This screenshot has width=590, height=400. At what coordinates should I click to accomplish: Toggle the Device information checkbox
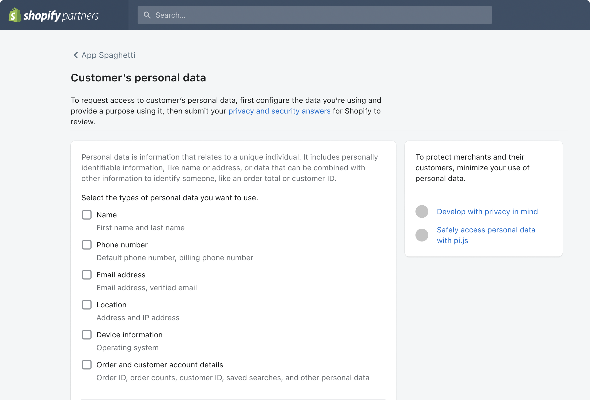(87, 335)
